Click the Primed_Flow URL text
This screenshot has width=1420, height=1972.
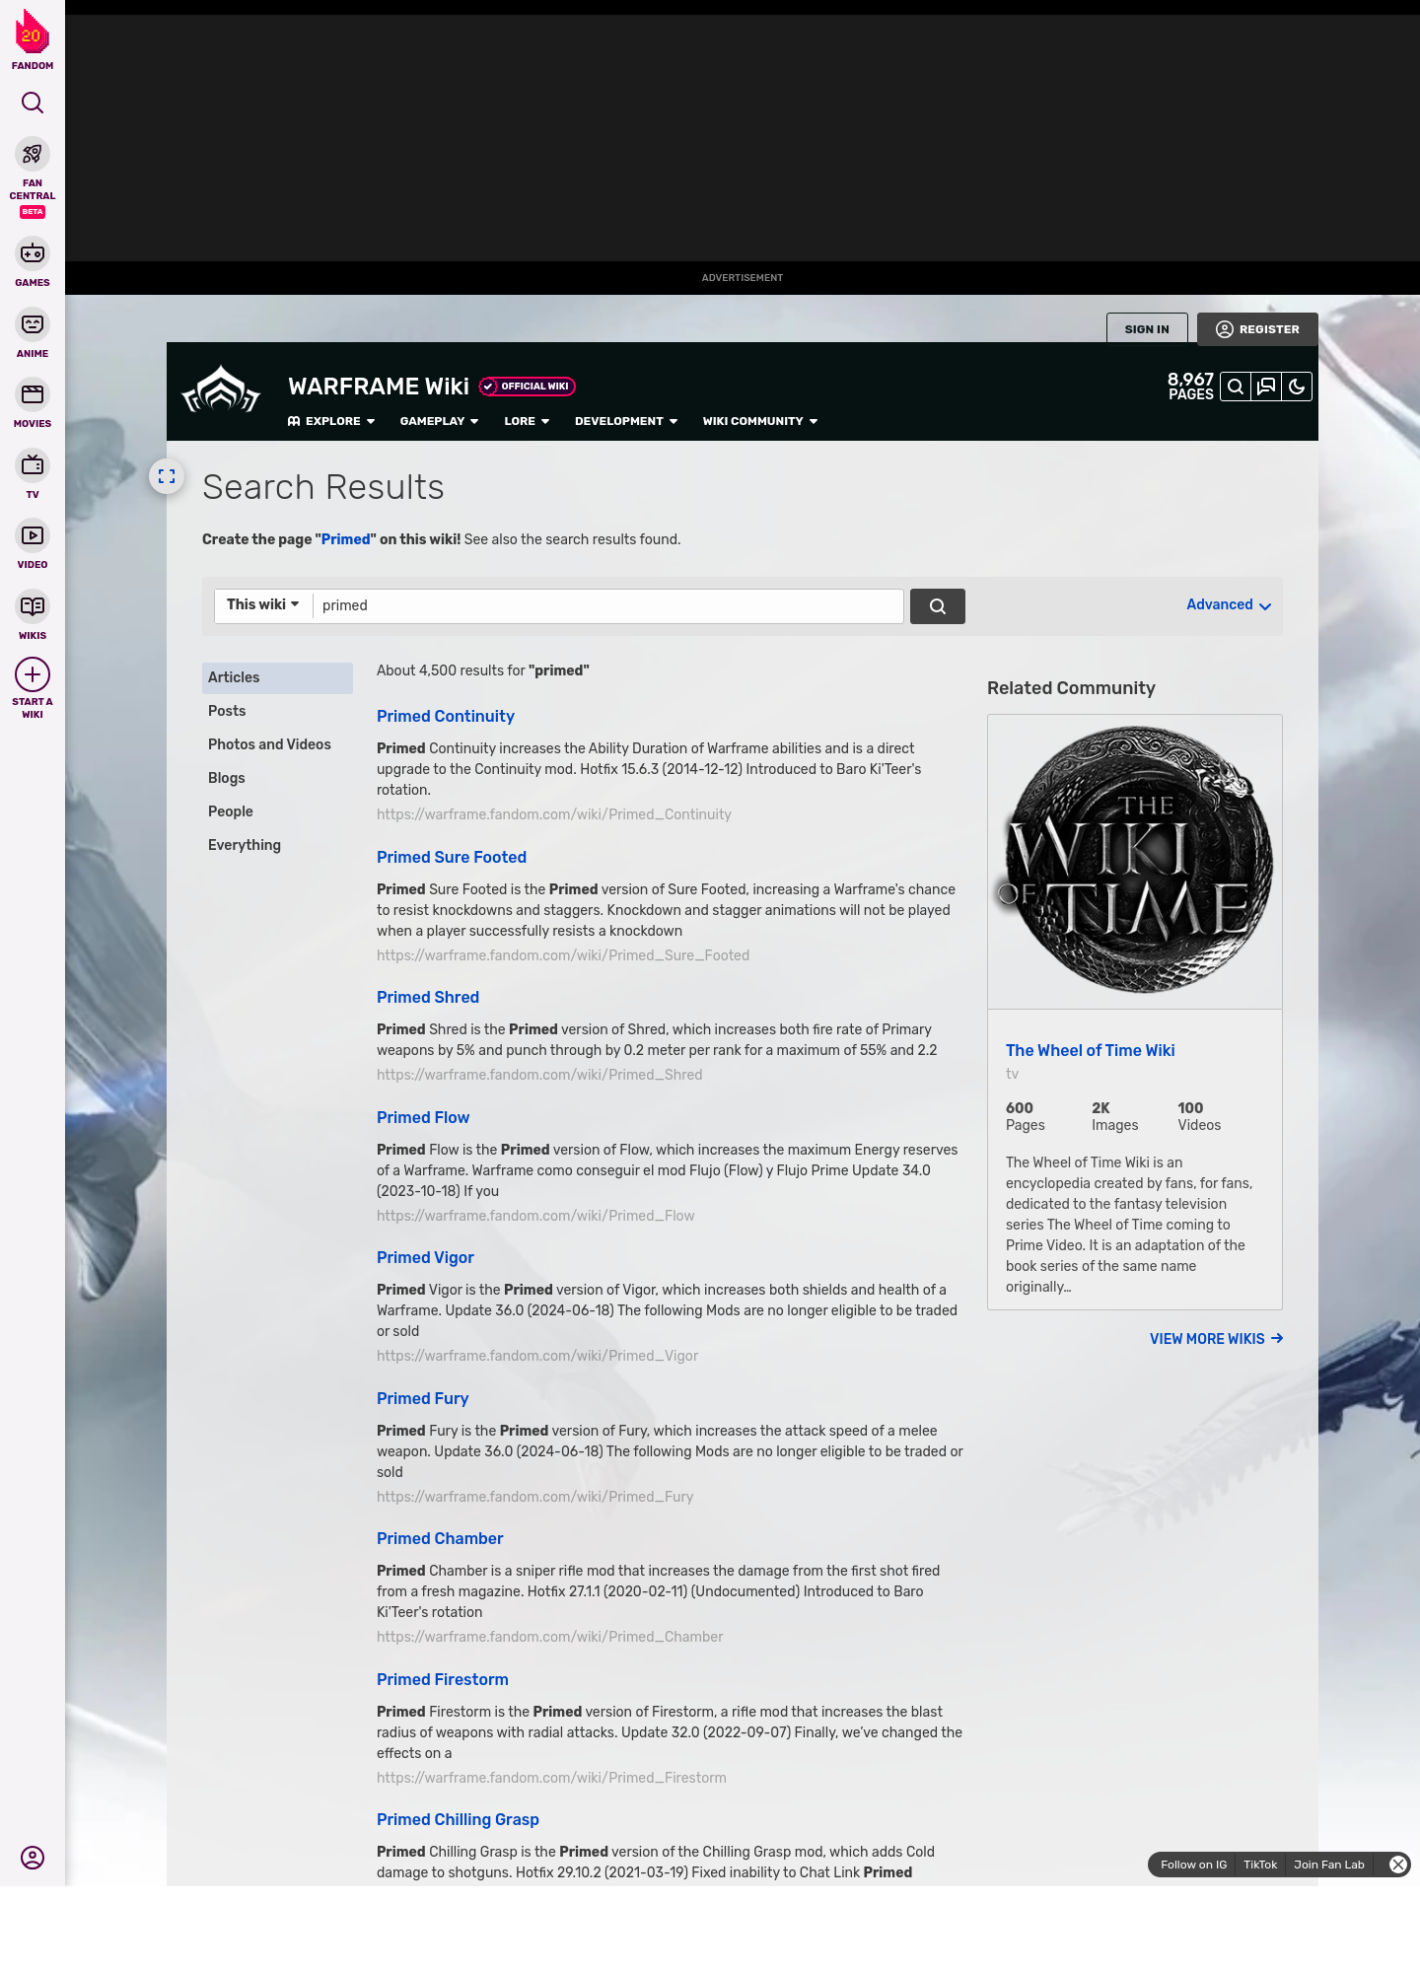click(535, 1216)
